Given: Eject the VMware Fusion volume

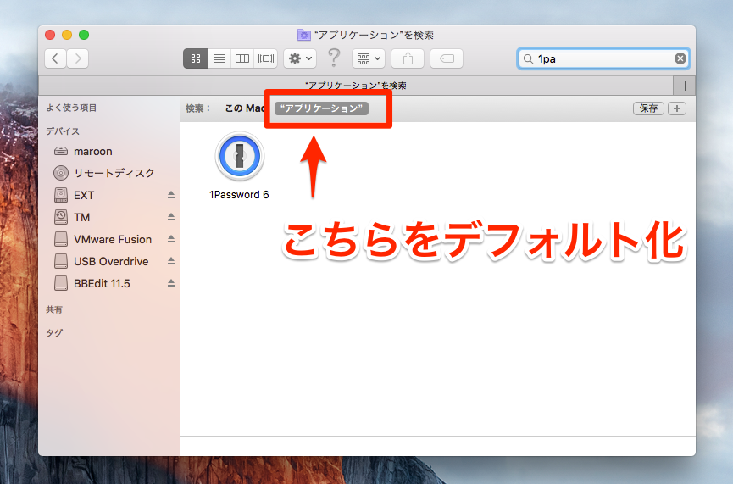Looking at the screenshot, I should (x=171, y=239).
